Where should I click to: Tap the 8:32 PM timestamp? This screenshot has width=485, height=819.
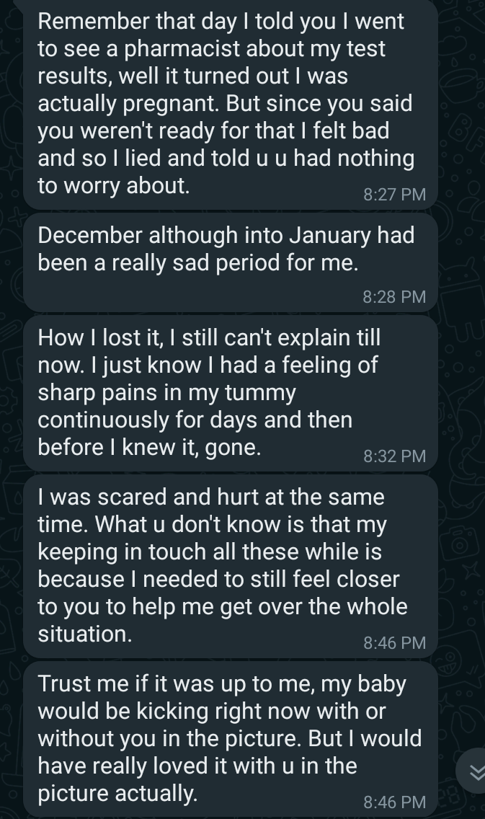pyautogui.click(x=394, y=456)
